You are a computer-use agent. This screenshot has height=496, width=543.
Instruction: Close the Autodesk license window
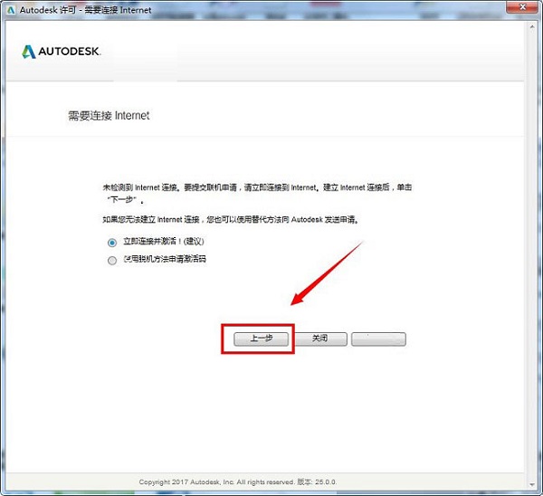click(x=522, y=6)
